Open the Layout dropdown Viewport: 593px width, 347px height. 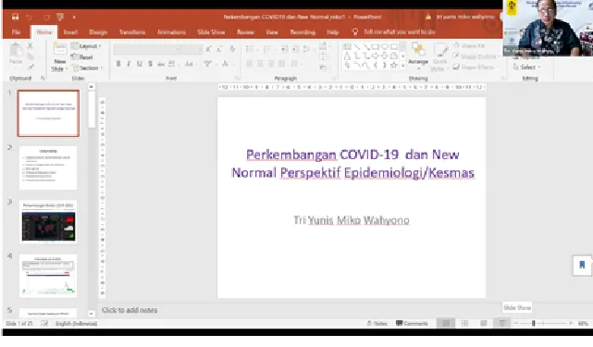[86, 45]
